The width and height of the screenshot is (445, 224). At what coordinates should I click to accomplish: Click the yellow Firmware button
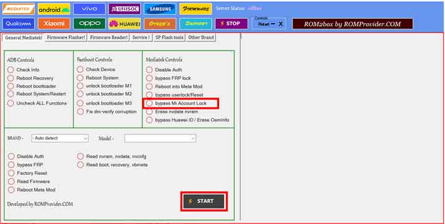[195, 9]
